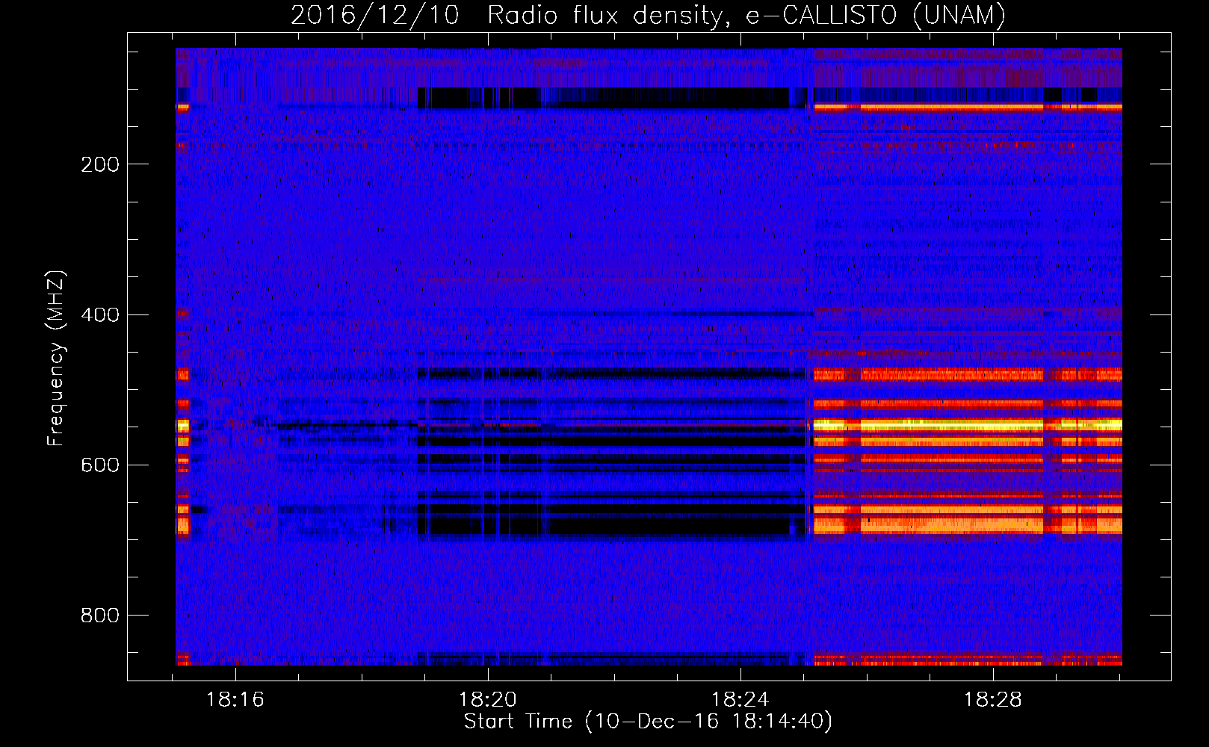Select the 800 frequency tick label
The height and width of the screenshot is (747, 1209).
point(100,616)
